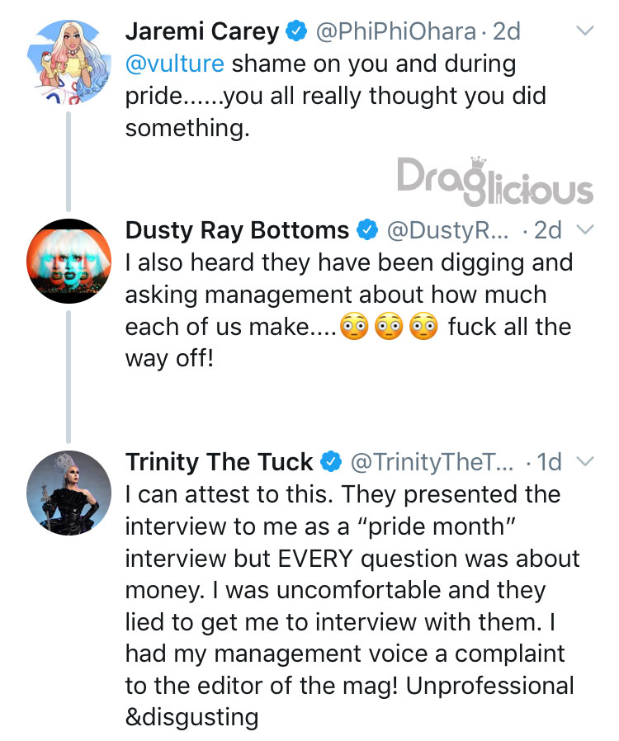This screenshot has width=619, height=741.
Task: Open the dropdown chevron on Dusty Ray Bottoms' tweet
Action: pyautogui.click(x=585, y=229)
